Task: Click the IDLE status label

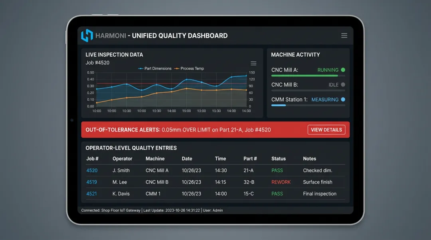Action: point(333,85)
